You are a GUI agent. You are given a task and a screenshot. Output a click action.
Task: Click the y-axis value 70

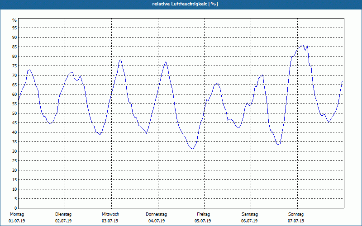click(14, 75)
